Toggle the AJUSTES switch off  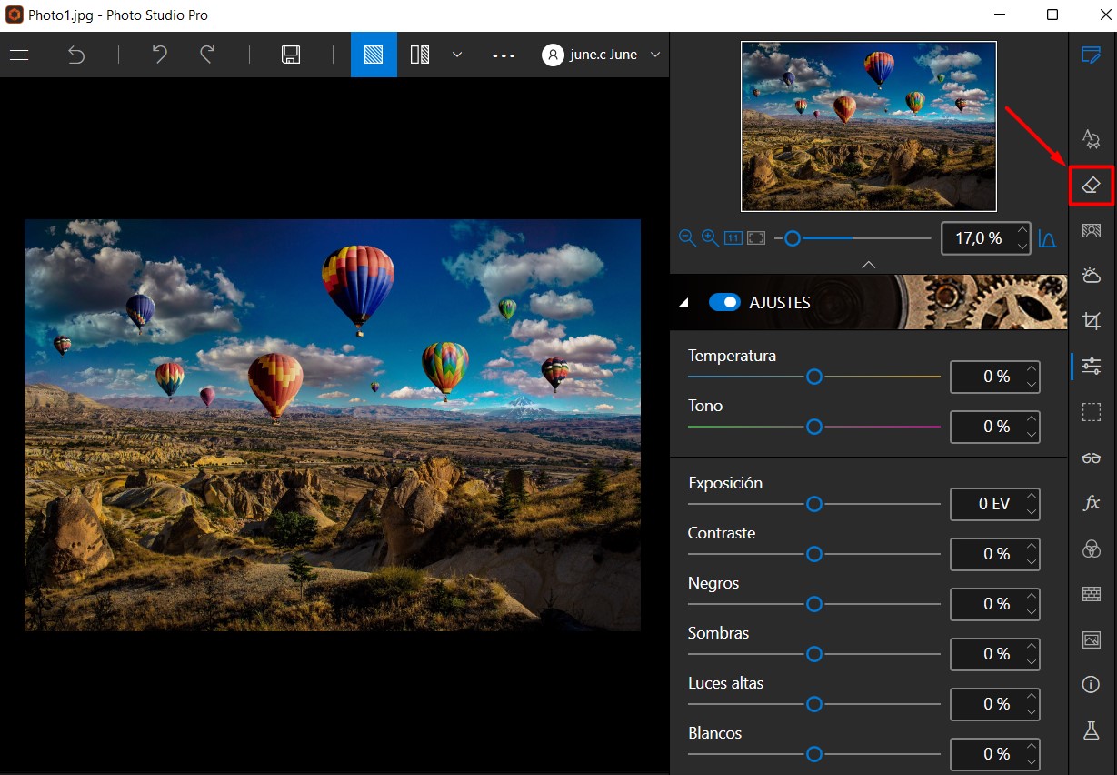pyautogui.click(x=725, y=303)
